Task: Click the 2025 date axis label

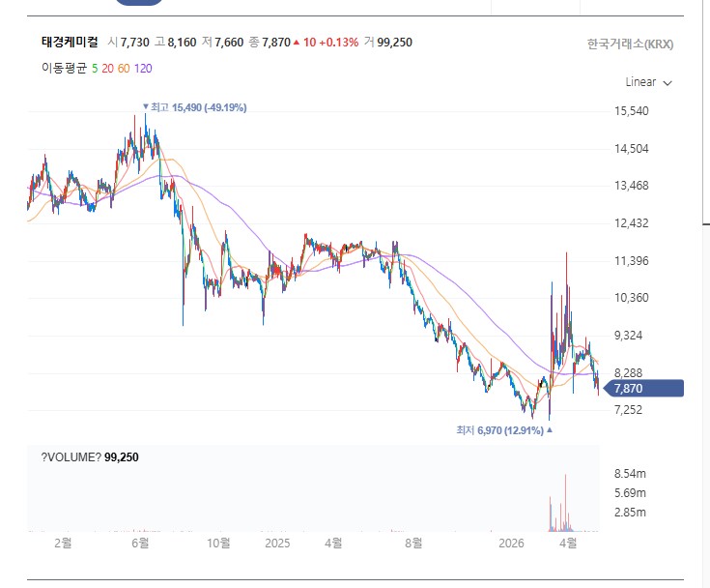Action: point(277,544)
